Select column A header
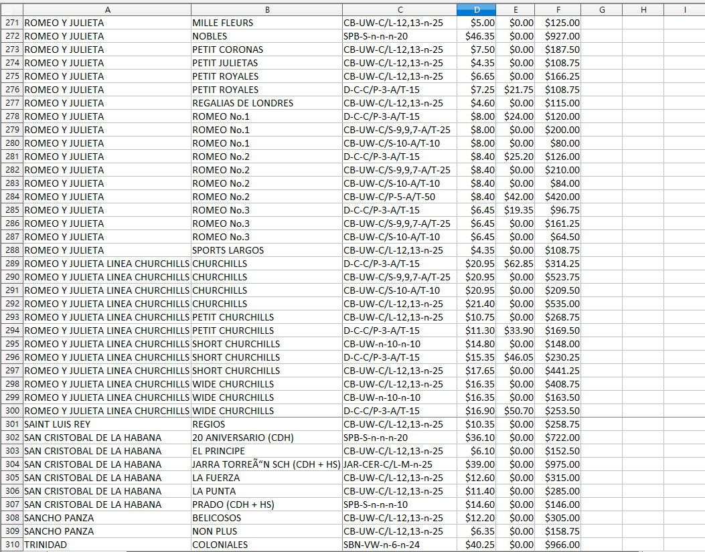The width and height of the screenshot is (705, 552). tap(107, 9)
